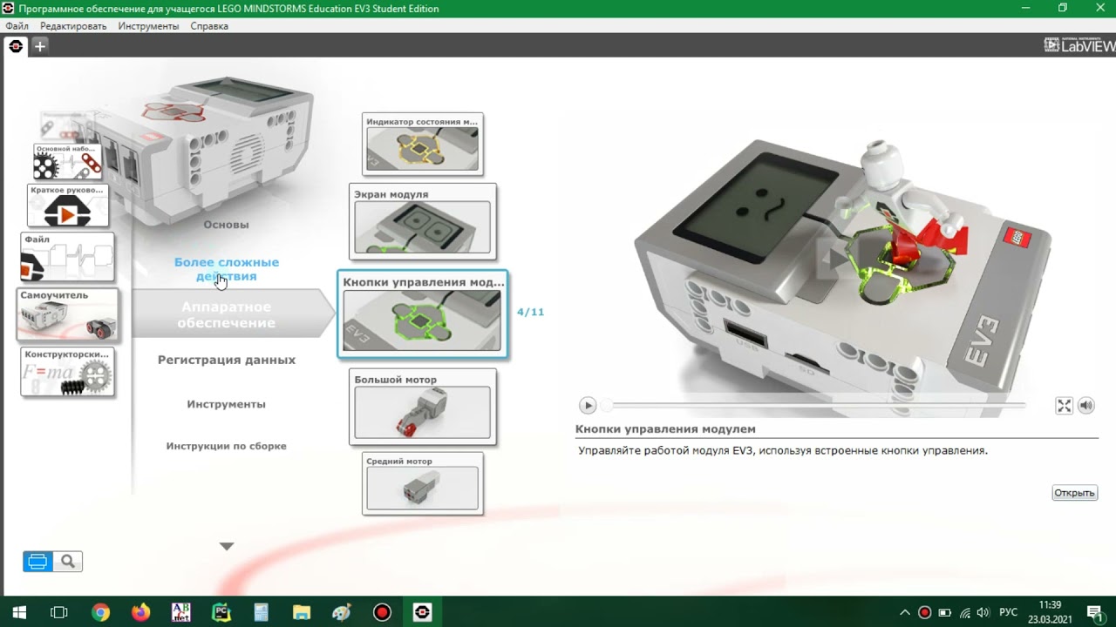This screenshot has width=1116, height=627.
Task: Open calculator taskbar icon
Action: click(x=261, y=612)
